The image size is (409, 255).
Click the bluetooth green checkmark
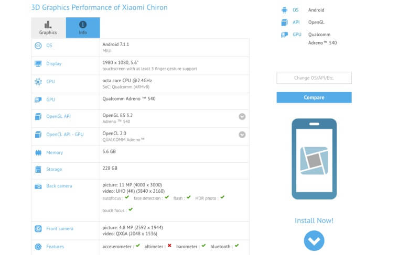click(236, 246)
